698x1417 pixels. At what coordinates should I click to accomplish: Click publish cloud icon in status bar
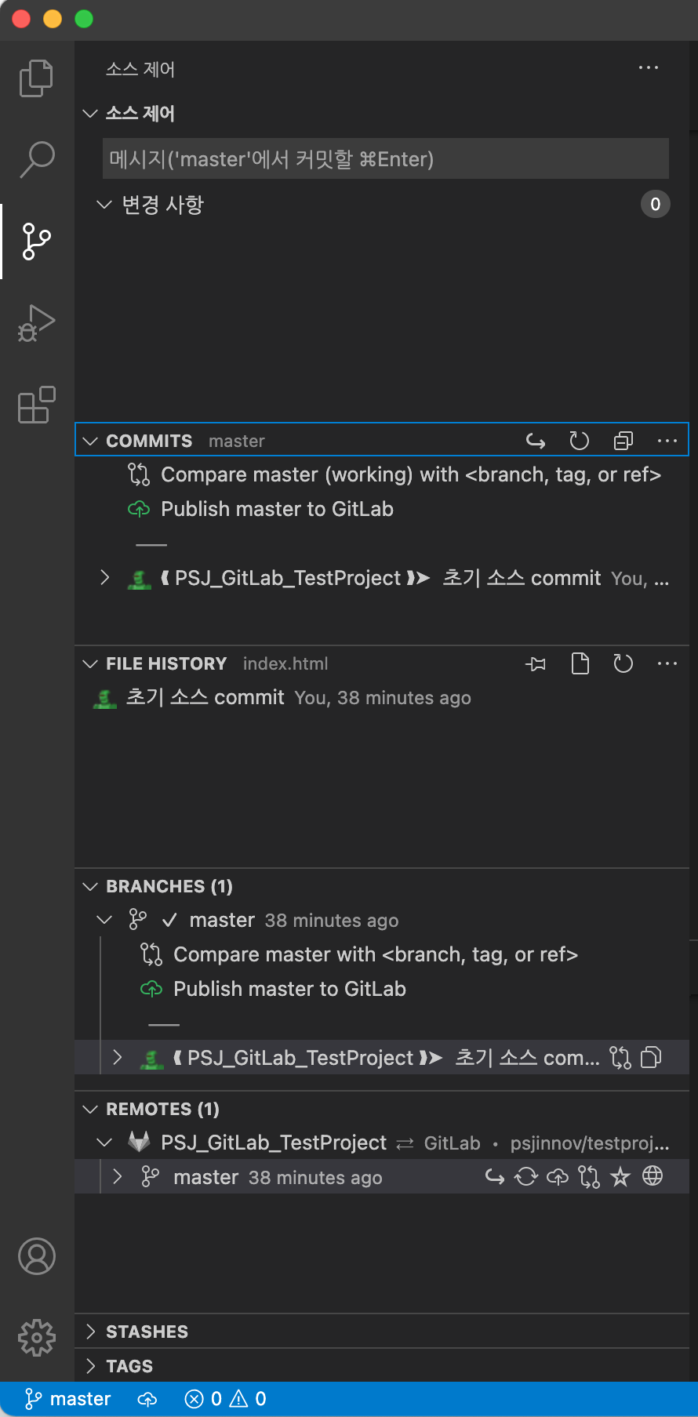(147, 1399)
